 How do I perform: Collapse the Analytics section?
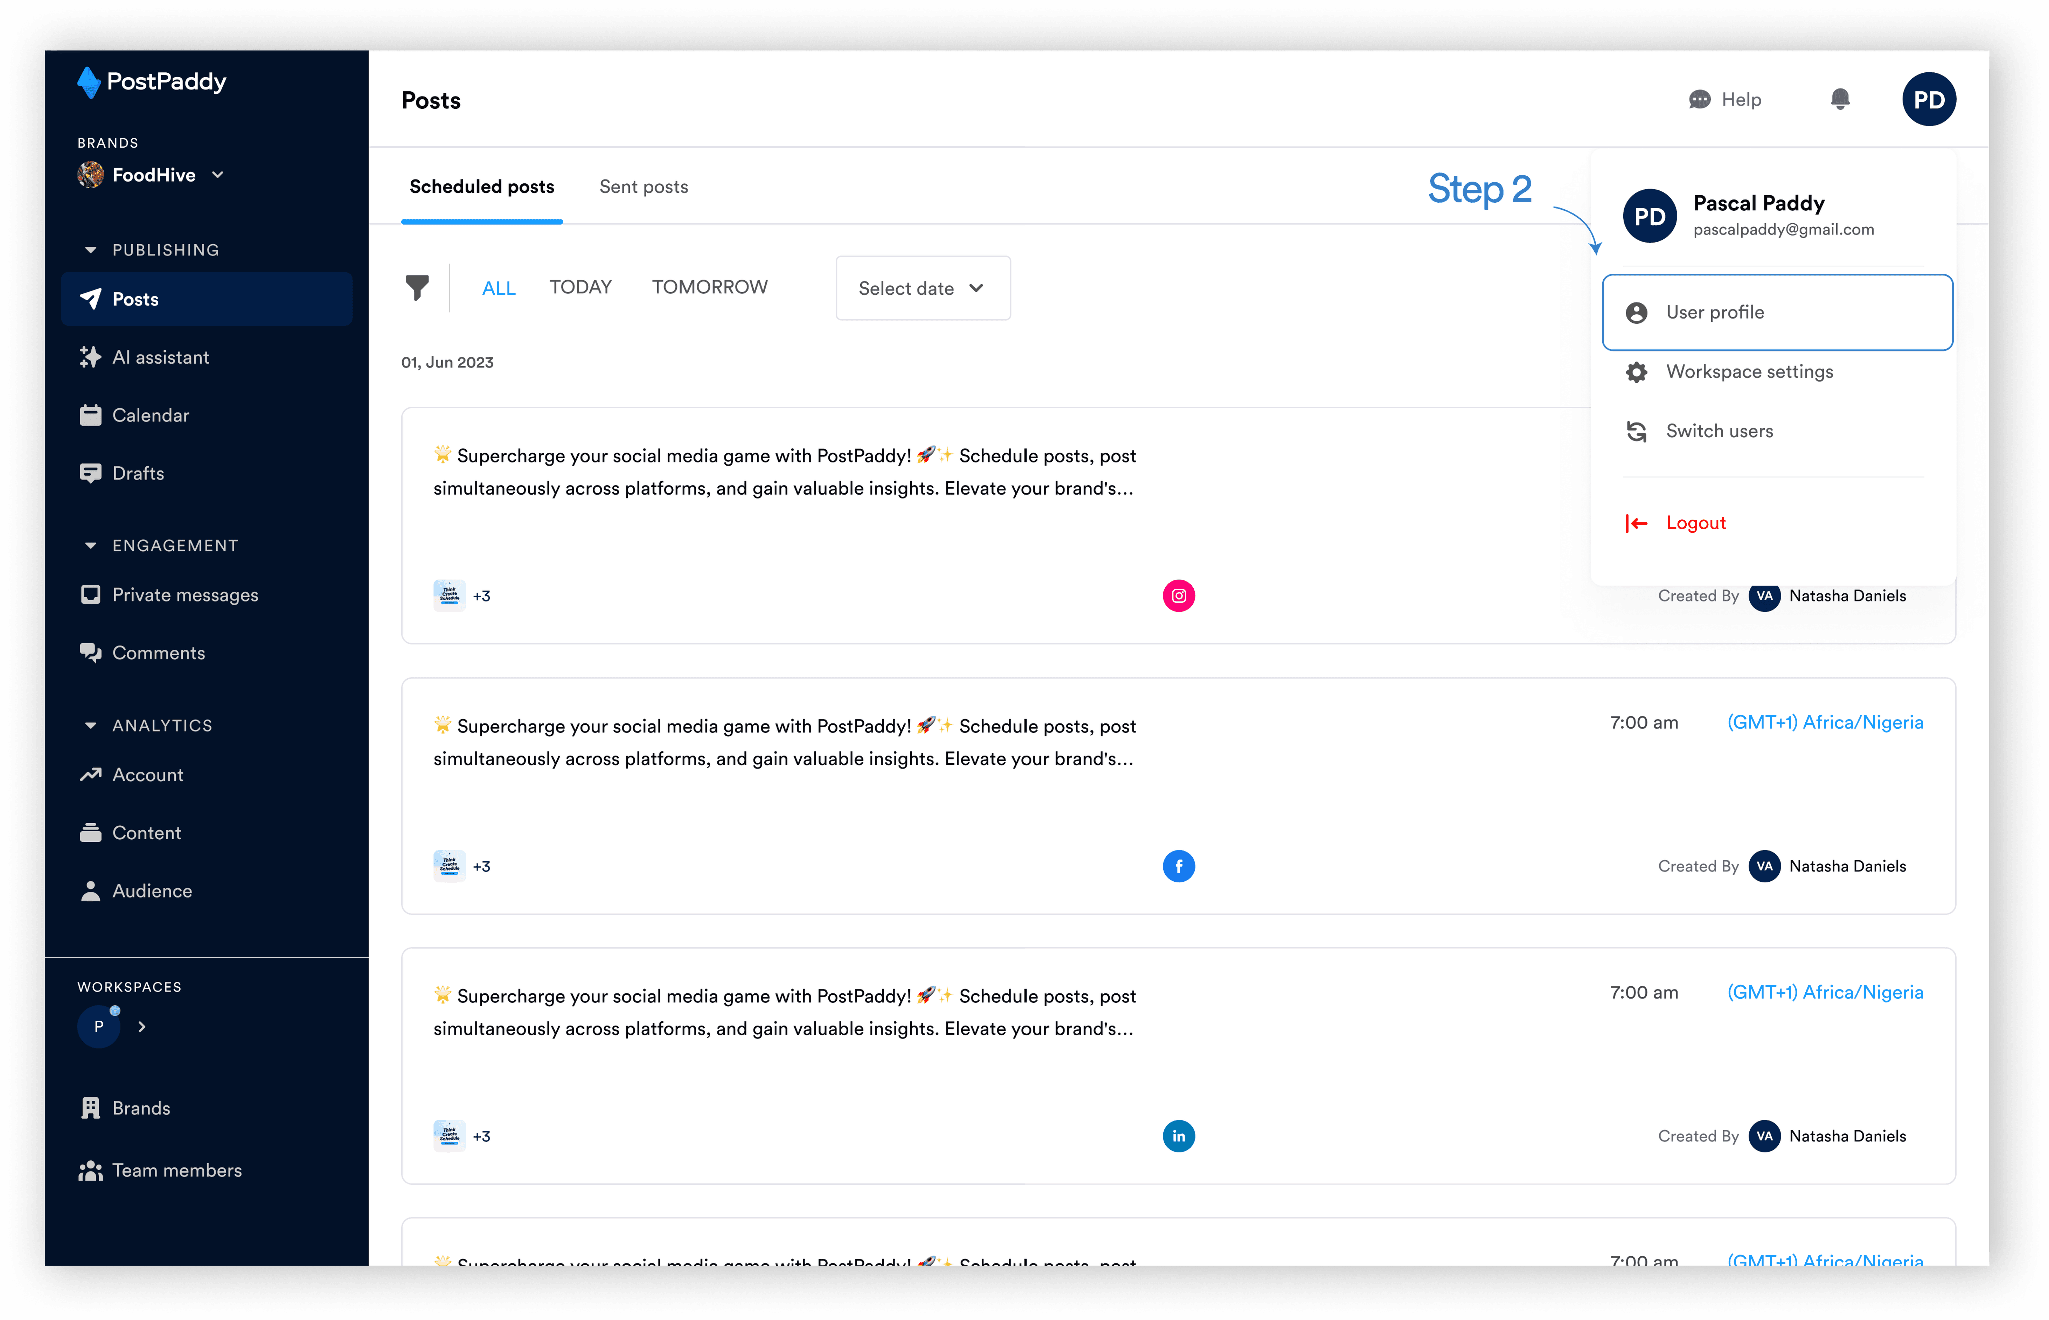point(90,725)
